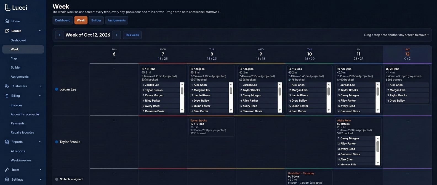This screenshot has height=185, width=437.
Task: Click the Billing dollar icon
Action: point(7,96)
